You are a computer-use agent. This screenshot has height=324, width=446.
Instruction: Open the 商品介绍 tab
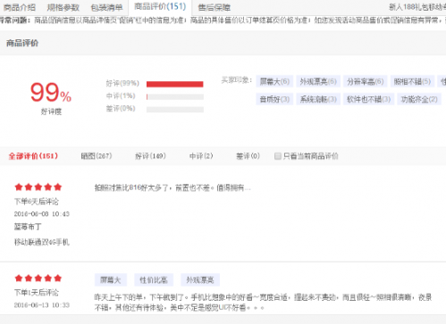[20, 7]
